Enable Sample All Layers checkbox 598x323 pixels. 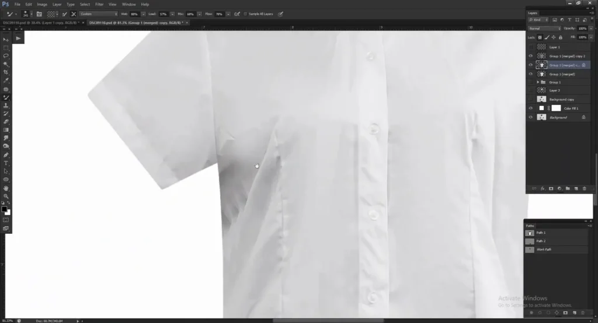pos(245,13)
